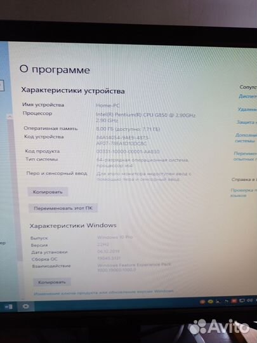Click the device name value Home-PC
This screenshot has height=343, width=257.
pyautogui.click(x=108, y=105)
